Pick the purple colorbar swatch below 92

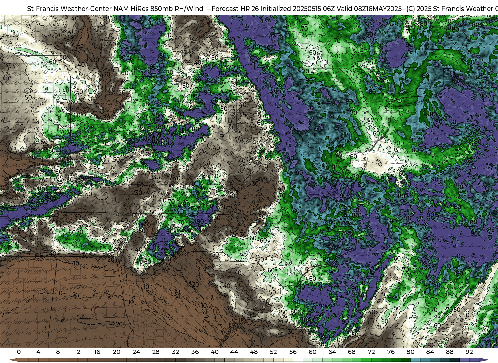474,360
